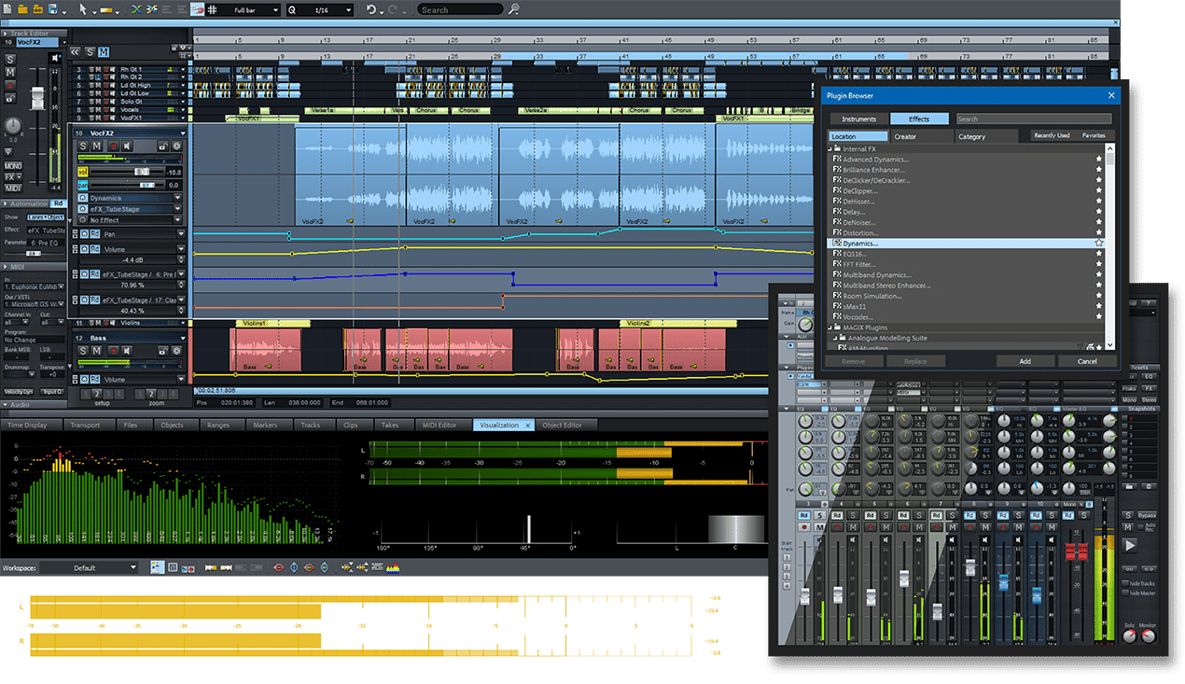Arm record on the Bass track
The image size is (1185, 684).
click(114, 351)
